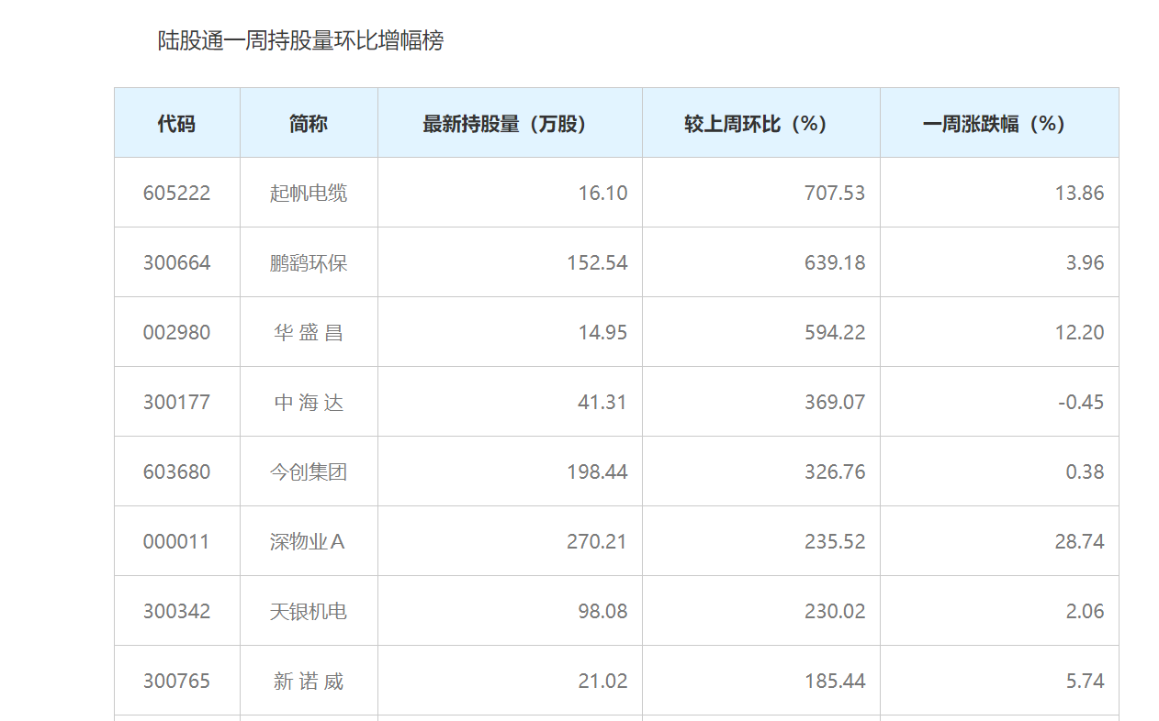
Task: Select stock name 深物业A
Action: click(308, 542)
